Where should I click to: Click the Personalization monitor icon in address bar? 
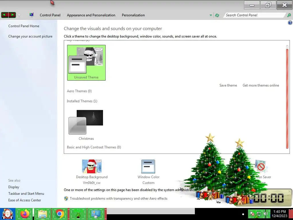coord(31,15)
